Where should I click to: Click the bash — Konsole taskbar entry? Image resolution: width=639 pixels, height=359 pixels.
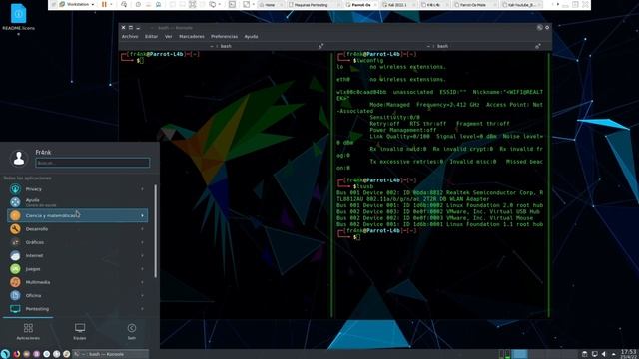point(110,354)
